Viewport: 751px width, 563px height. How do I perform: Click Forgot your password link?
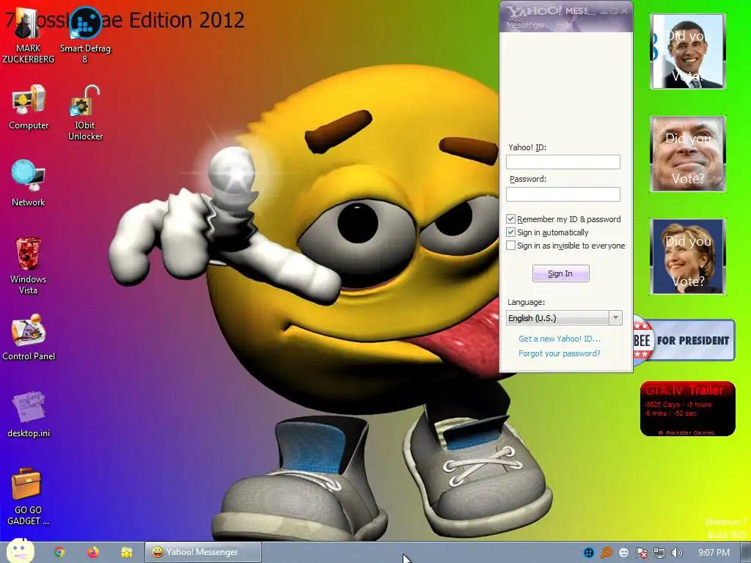tap(559, 353)
